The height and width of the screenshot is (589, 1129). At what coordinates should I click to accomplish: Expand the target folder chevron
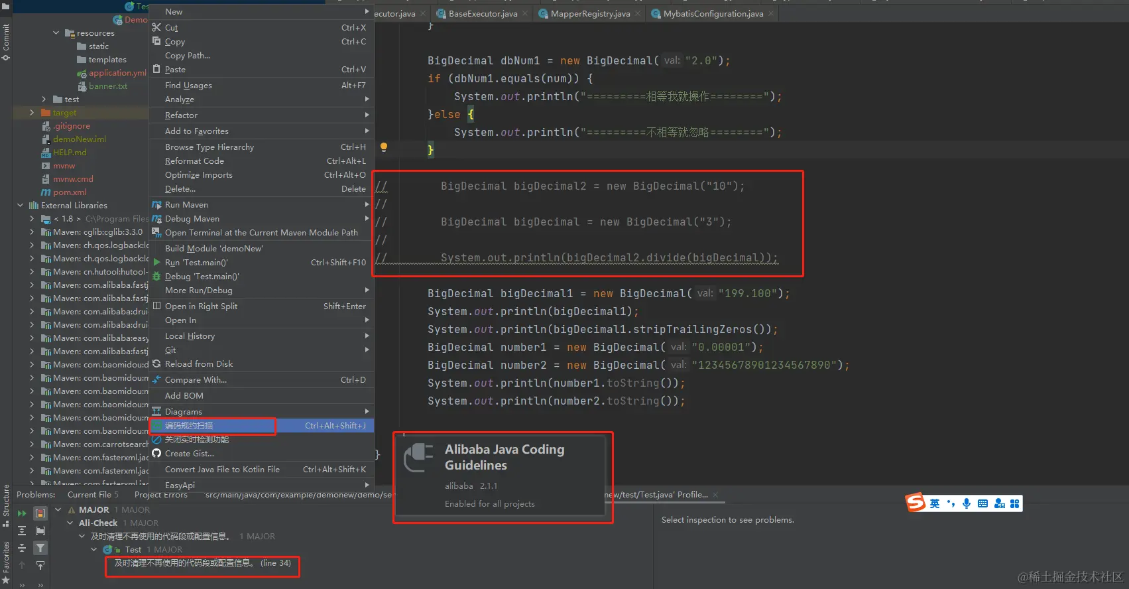pos(32,112)
